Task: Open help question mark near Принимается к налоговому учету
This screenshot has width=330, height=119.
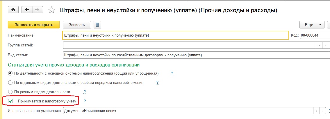Action: click(x=85, y=101)
